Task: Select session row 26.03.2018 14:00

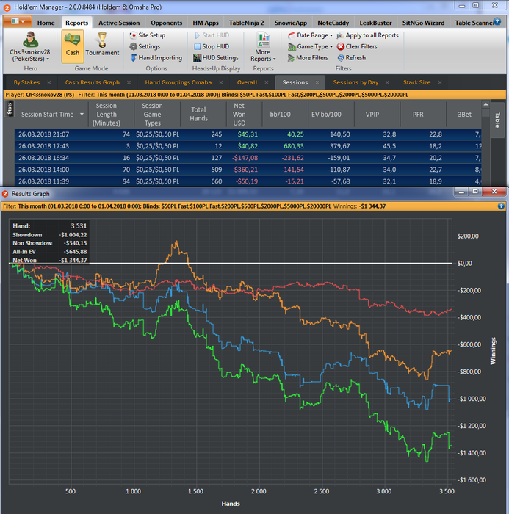Action: coord(248,170)
